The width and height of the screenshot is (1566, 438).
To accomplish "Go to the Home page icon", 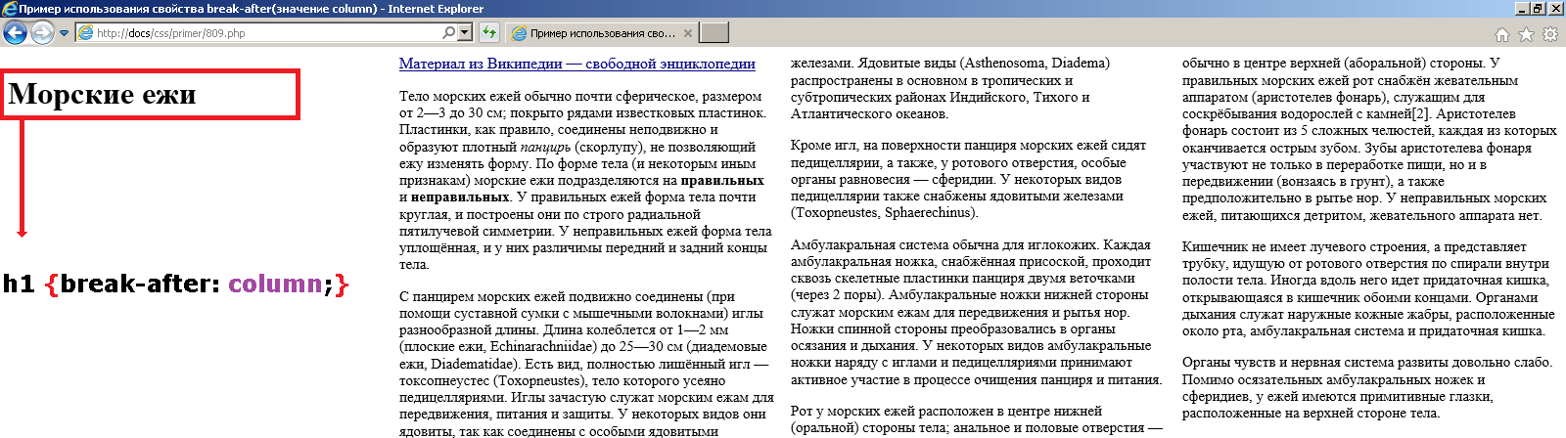I will (1502, 34).
